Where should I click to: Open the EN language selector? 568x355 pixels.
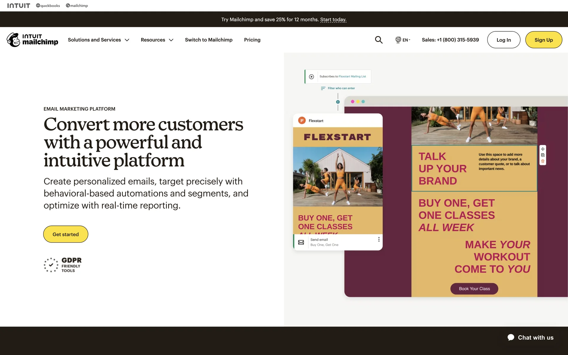[x=406, y=40]
